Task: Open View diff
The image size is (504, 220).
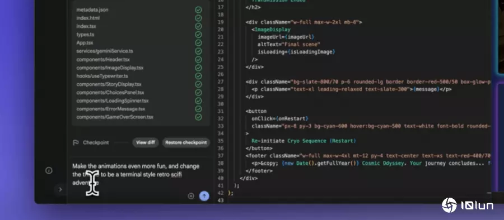Action: pyautogui.click(x=146, y=142)
